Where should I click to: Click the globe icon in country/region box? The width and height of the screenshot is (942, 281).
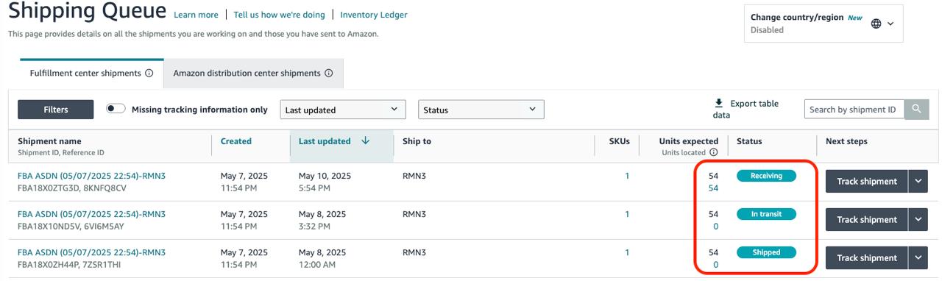[876, 24]
